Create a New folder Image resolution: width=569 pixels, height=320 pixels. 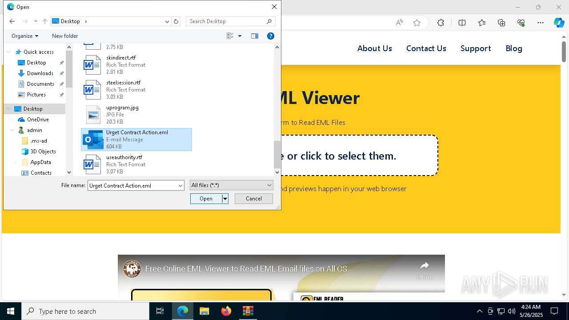pos(65,36)
